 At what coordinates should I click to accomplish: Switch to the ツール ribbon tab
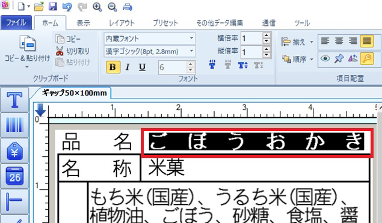pos(302,23)
